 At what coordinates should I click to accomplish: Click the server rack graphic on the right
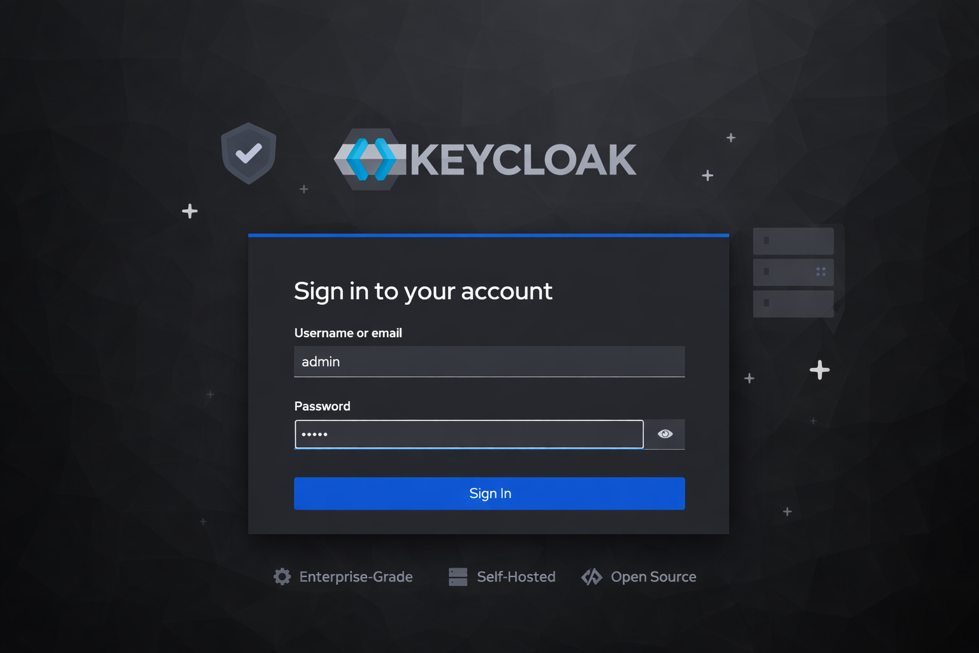point(793,272)
